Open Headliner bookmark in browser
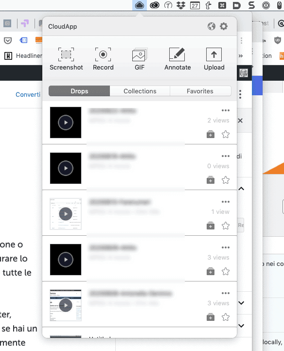284x351 pixels. tap(23, 56)
